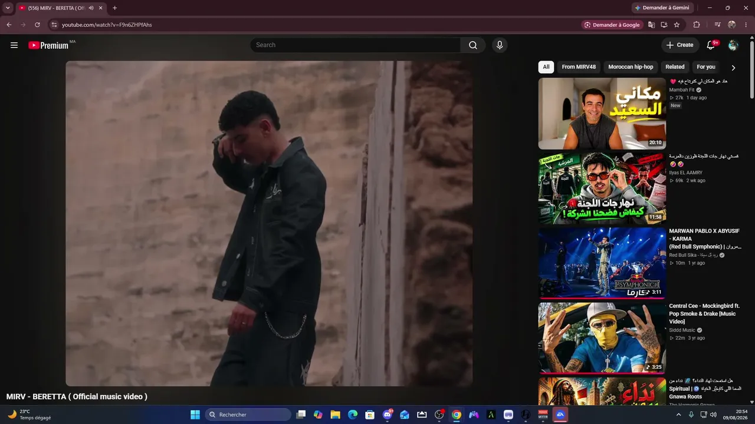Show more filter chips with the right arrow
The width and height of the screenshot is (755, 424).
[733, 68]
